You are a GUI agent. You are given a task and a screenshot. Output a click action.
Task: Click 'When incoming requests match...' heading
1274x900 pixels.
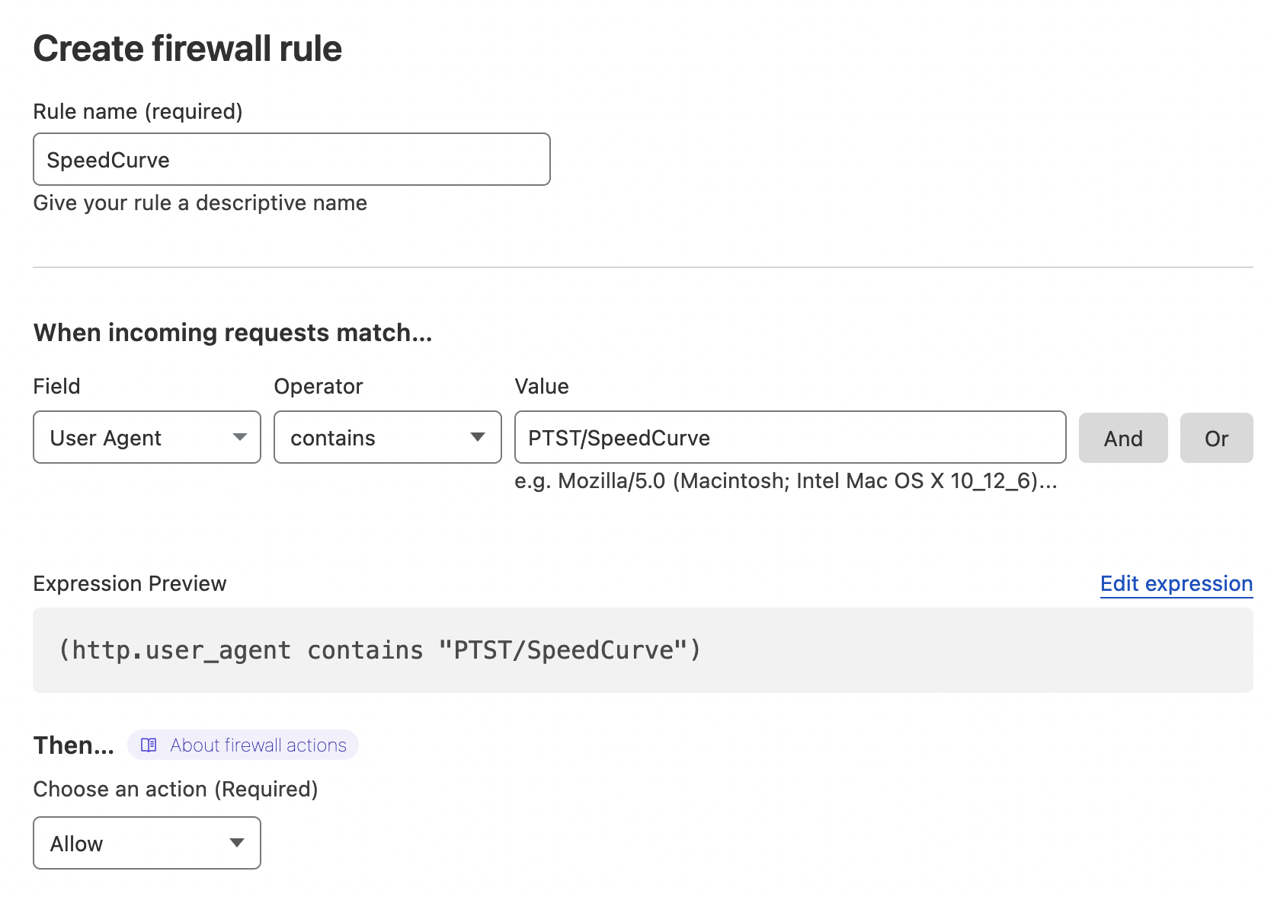tap(233, 333)
